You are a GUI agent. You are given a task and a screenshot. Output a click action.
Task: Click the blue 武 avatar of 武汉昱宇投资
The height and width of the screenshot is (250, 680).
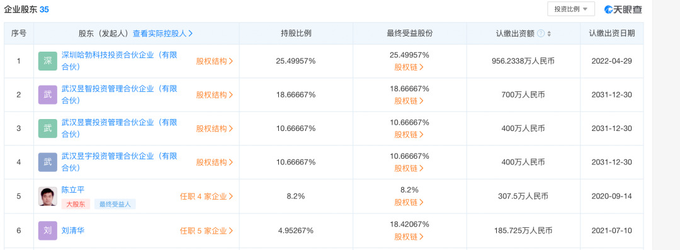(x=48, y=162)
